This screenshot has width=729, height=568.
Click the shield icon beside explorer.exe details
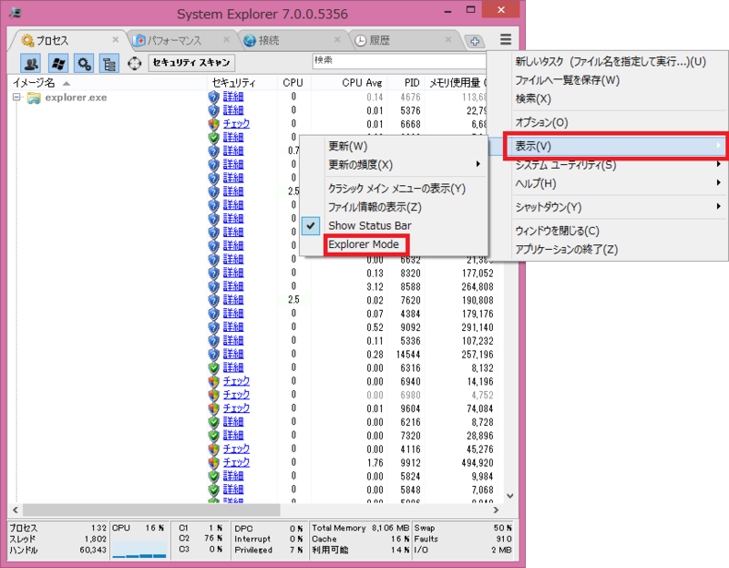(x=211, y=96)
